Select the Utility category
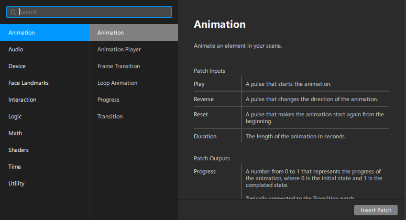The height and width of the screenshot is (220, 406). pos(44,183)
